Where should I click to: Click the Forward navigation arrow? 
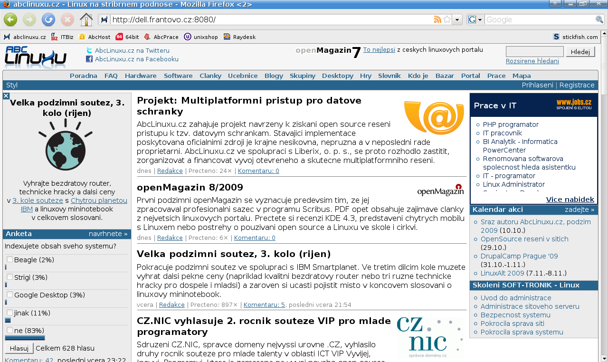point(29,19)
